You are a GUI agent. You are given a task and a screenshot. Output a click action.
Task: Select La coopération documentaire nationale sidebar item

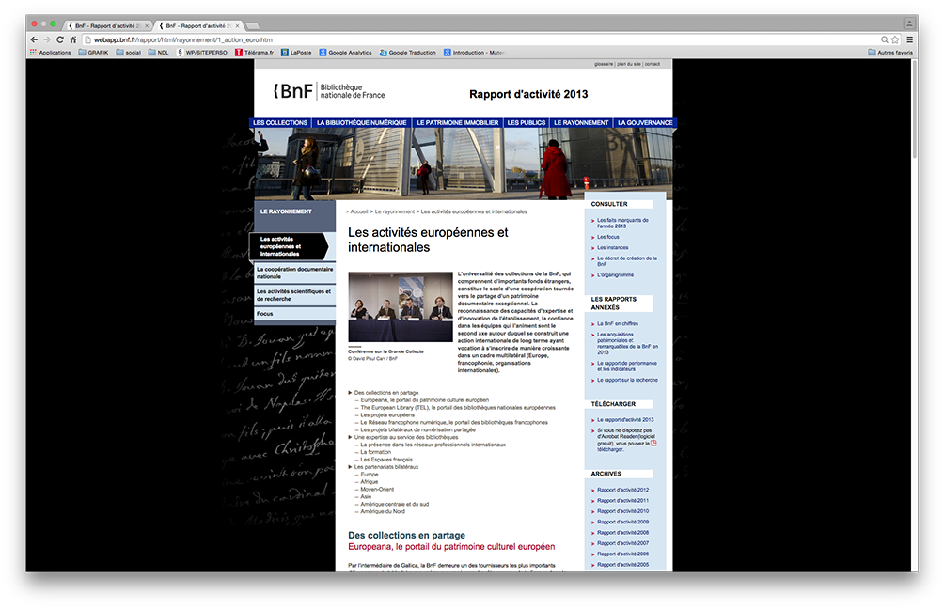(x=294, y=273)
